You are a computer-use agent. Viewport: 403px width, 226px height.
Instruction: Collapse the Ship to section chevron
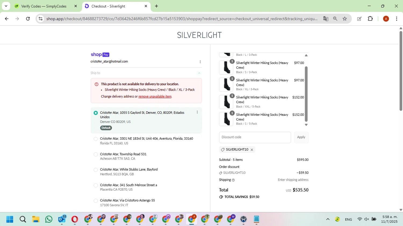point(199,73)
